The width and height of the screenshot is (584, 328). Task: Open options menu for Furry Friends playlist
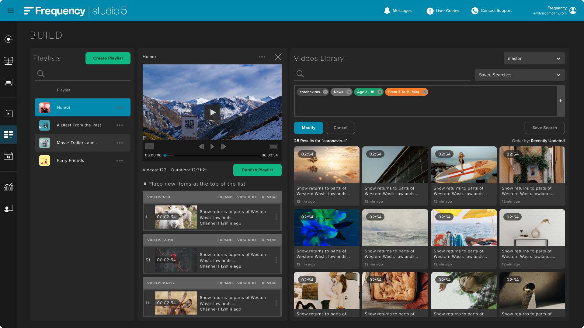pos(120,161)
